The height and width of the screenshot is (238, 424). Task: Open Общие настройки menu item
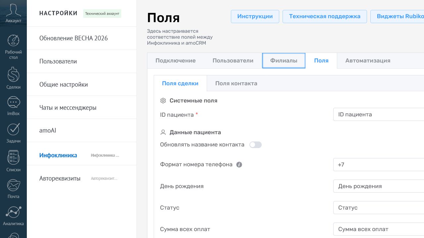81,84
